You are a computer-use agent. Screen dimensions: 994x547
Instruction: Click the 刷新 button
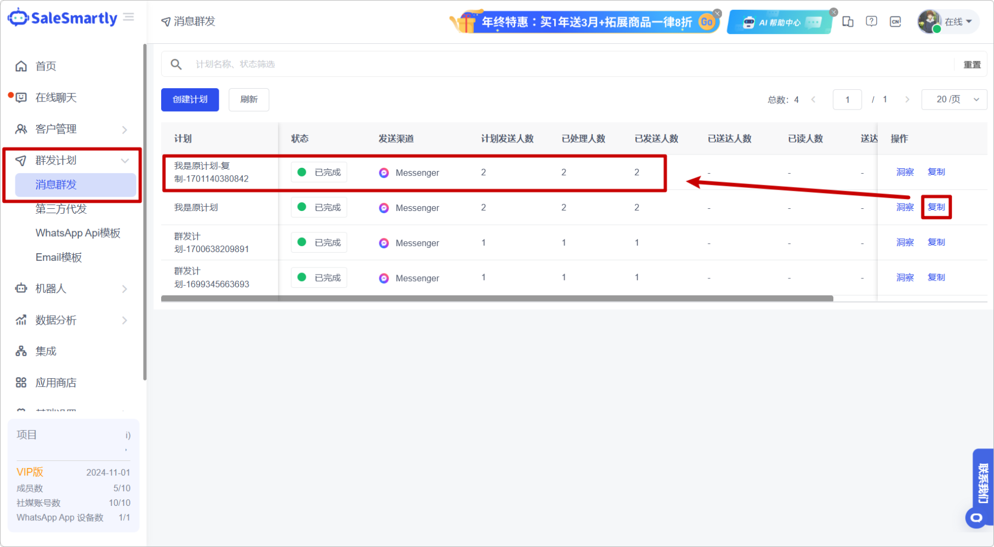tap(248, 100)
